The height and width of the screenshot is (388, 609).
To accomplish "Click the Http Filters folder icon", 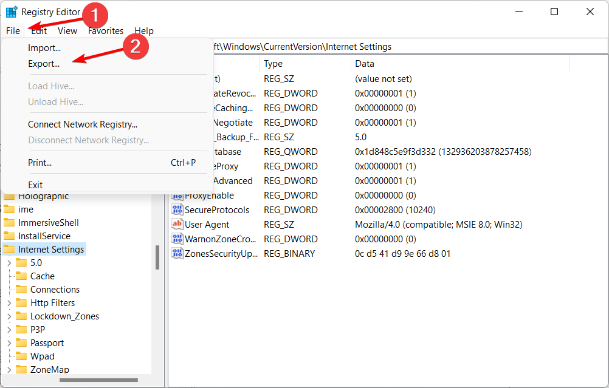I will click(x=21, y=302).
